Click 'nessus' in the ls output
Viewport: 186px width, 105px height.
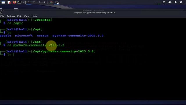(x=43, y=36)
